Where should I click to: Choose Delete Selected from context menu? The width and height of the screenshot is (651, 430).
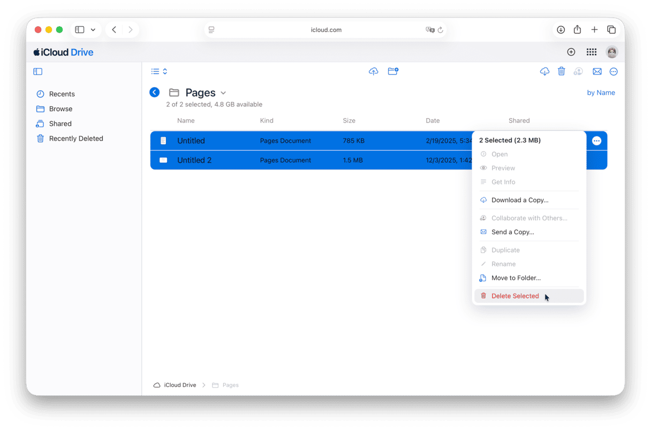[514, 296]
